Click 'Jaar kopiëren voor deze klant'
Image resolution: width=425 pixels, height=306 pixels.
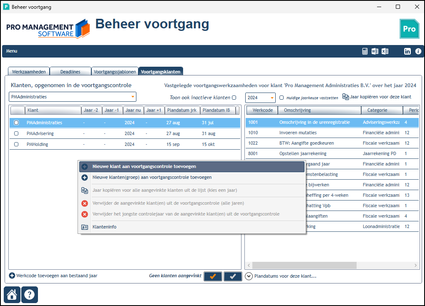pos(377,97)
